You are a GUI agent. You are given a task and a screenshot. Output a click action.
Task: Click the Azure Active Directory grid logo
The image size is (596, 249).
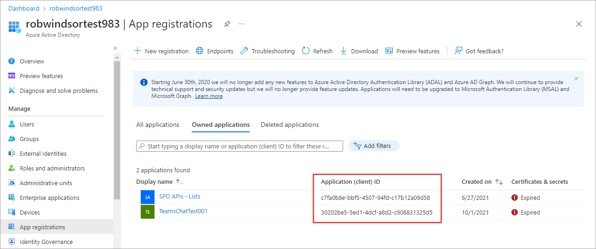coord(15,27)
